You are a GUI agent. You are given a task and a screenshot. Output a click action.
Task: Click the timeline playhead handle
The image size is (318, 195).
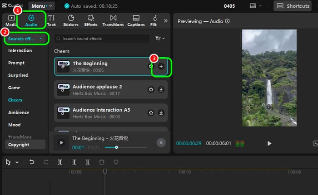click(x=104, y=171)
